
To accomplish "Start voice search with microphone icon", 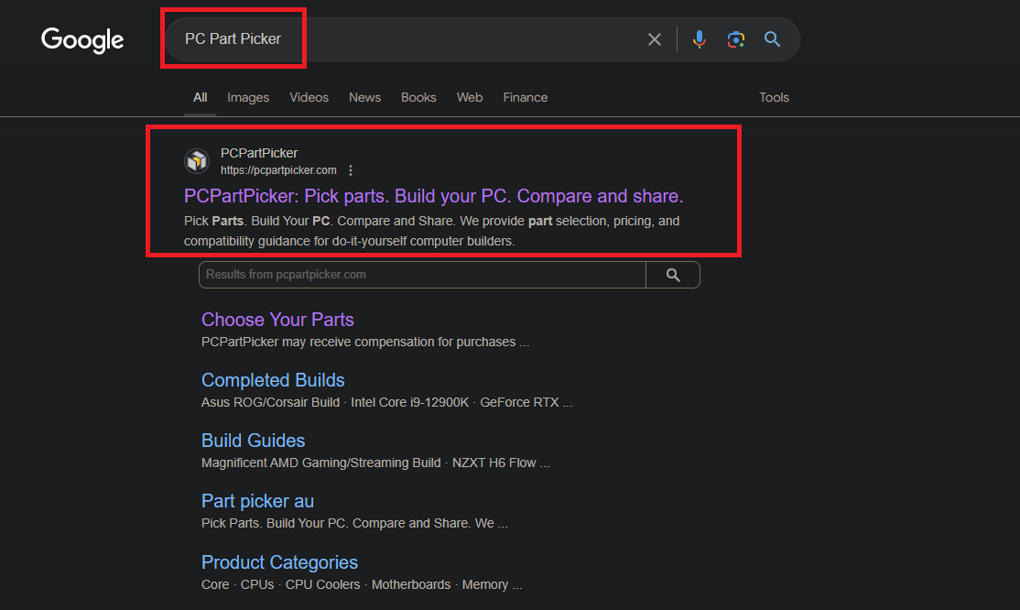I will 700,39.
